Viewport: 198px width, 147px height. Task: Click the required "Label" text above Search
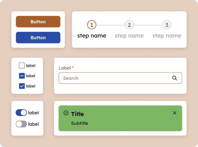point(65,68)
